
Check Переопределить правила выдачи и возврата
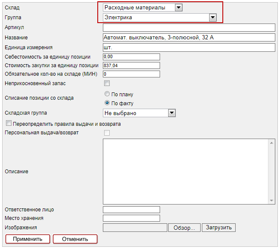(9, 124)
